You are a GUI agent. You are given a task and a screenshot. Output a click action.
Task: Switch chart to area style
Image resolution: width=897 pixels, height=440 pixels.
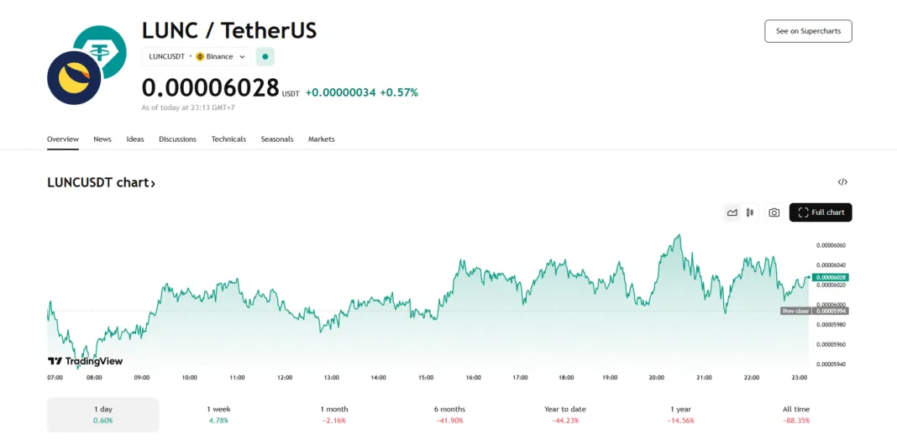pos(732,212)
